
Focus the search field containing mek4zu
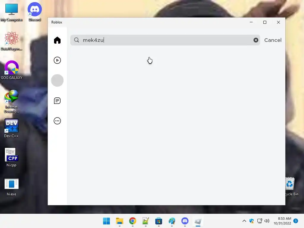click(165, 40)
